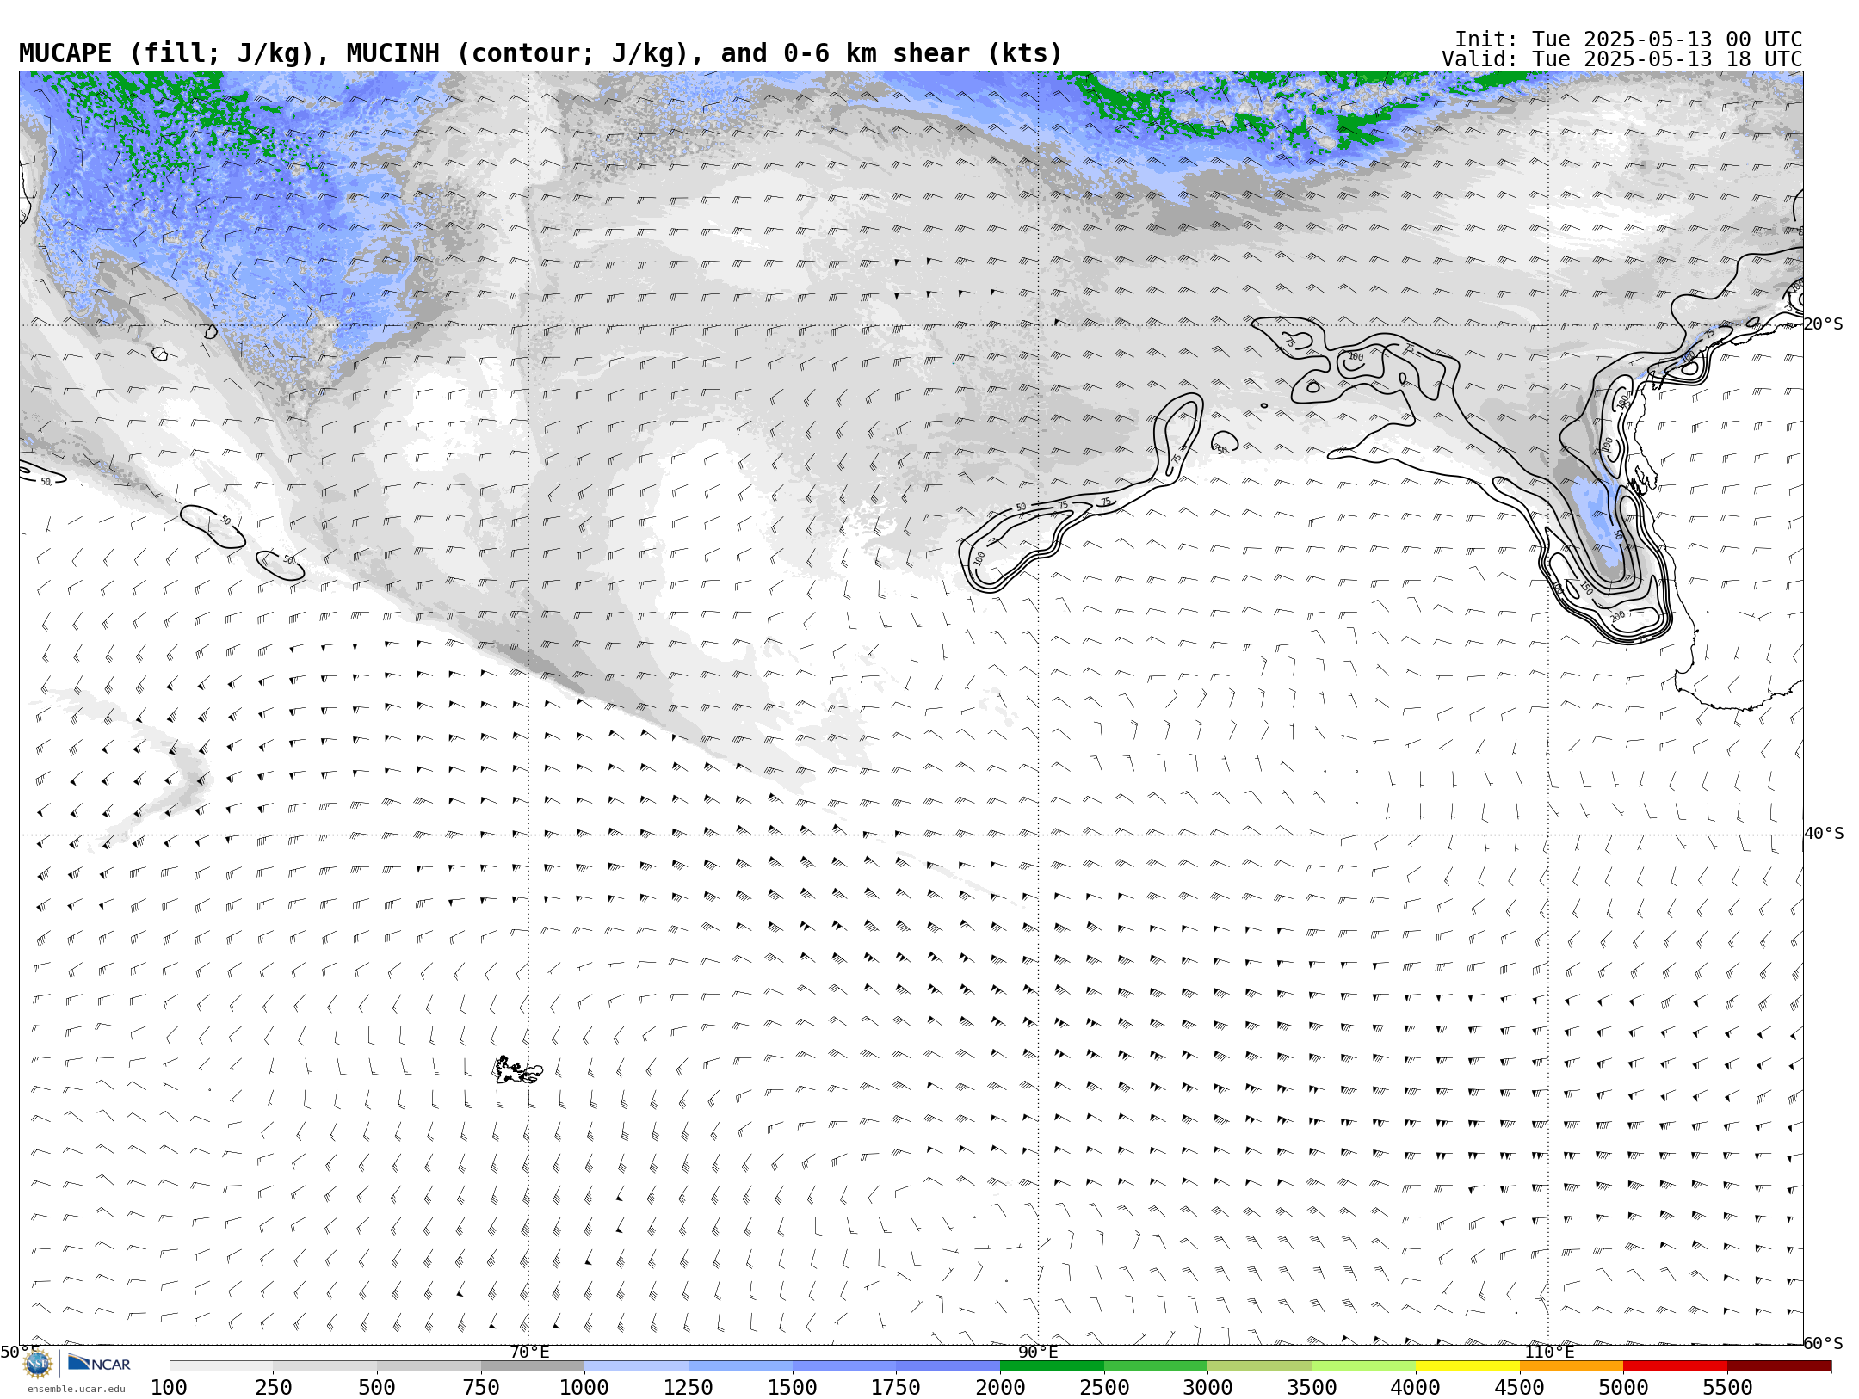Click the 50°E longitude label
Image resolution: width=1859 pixels, height=1399 pixels.
click(x=20, y=1353)
